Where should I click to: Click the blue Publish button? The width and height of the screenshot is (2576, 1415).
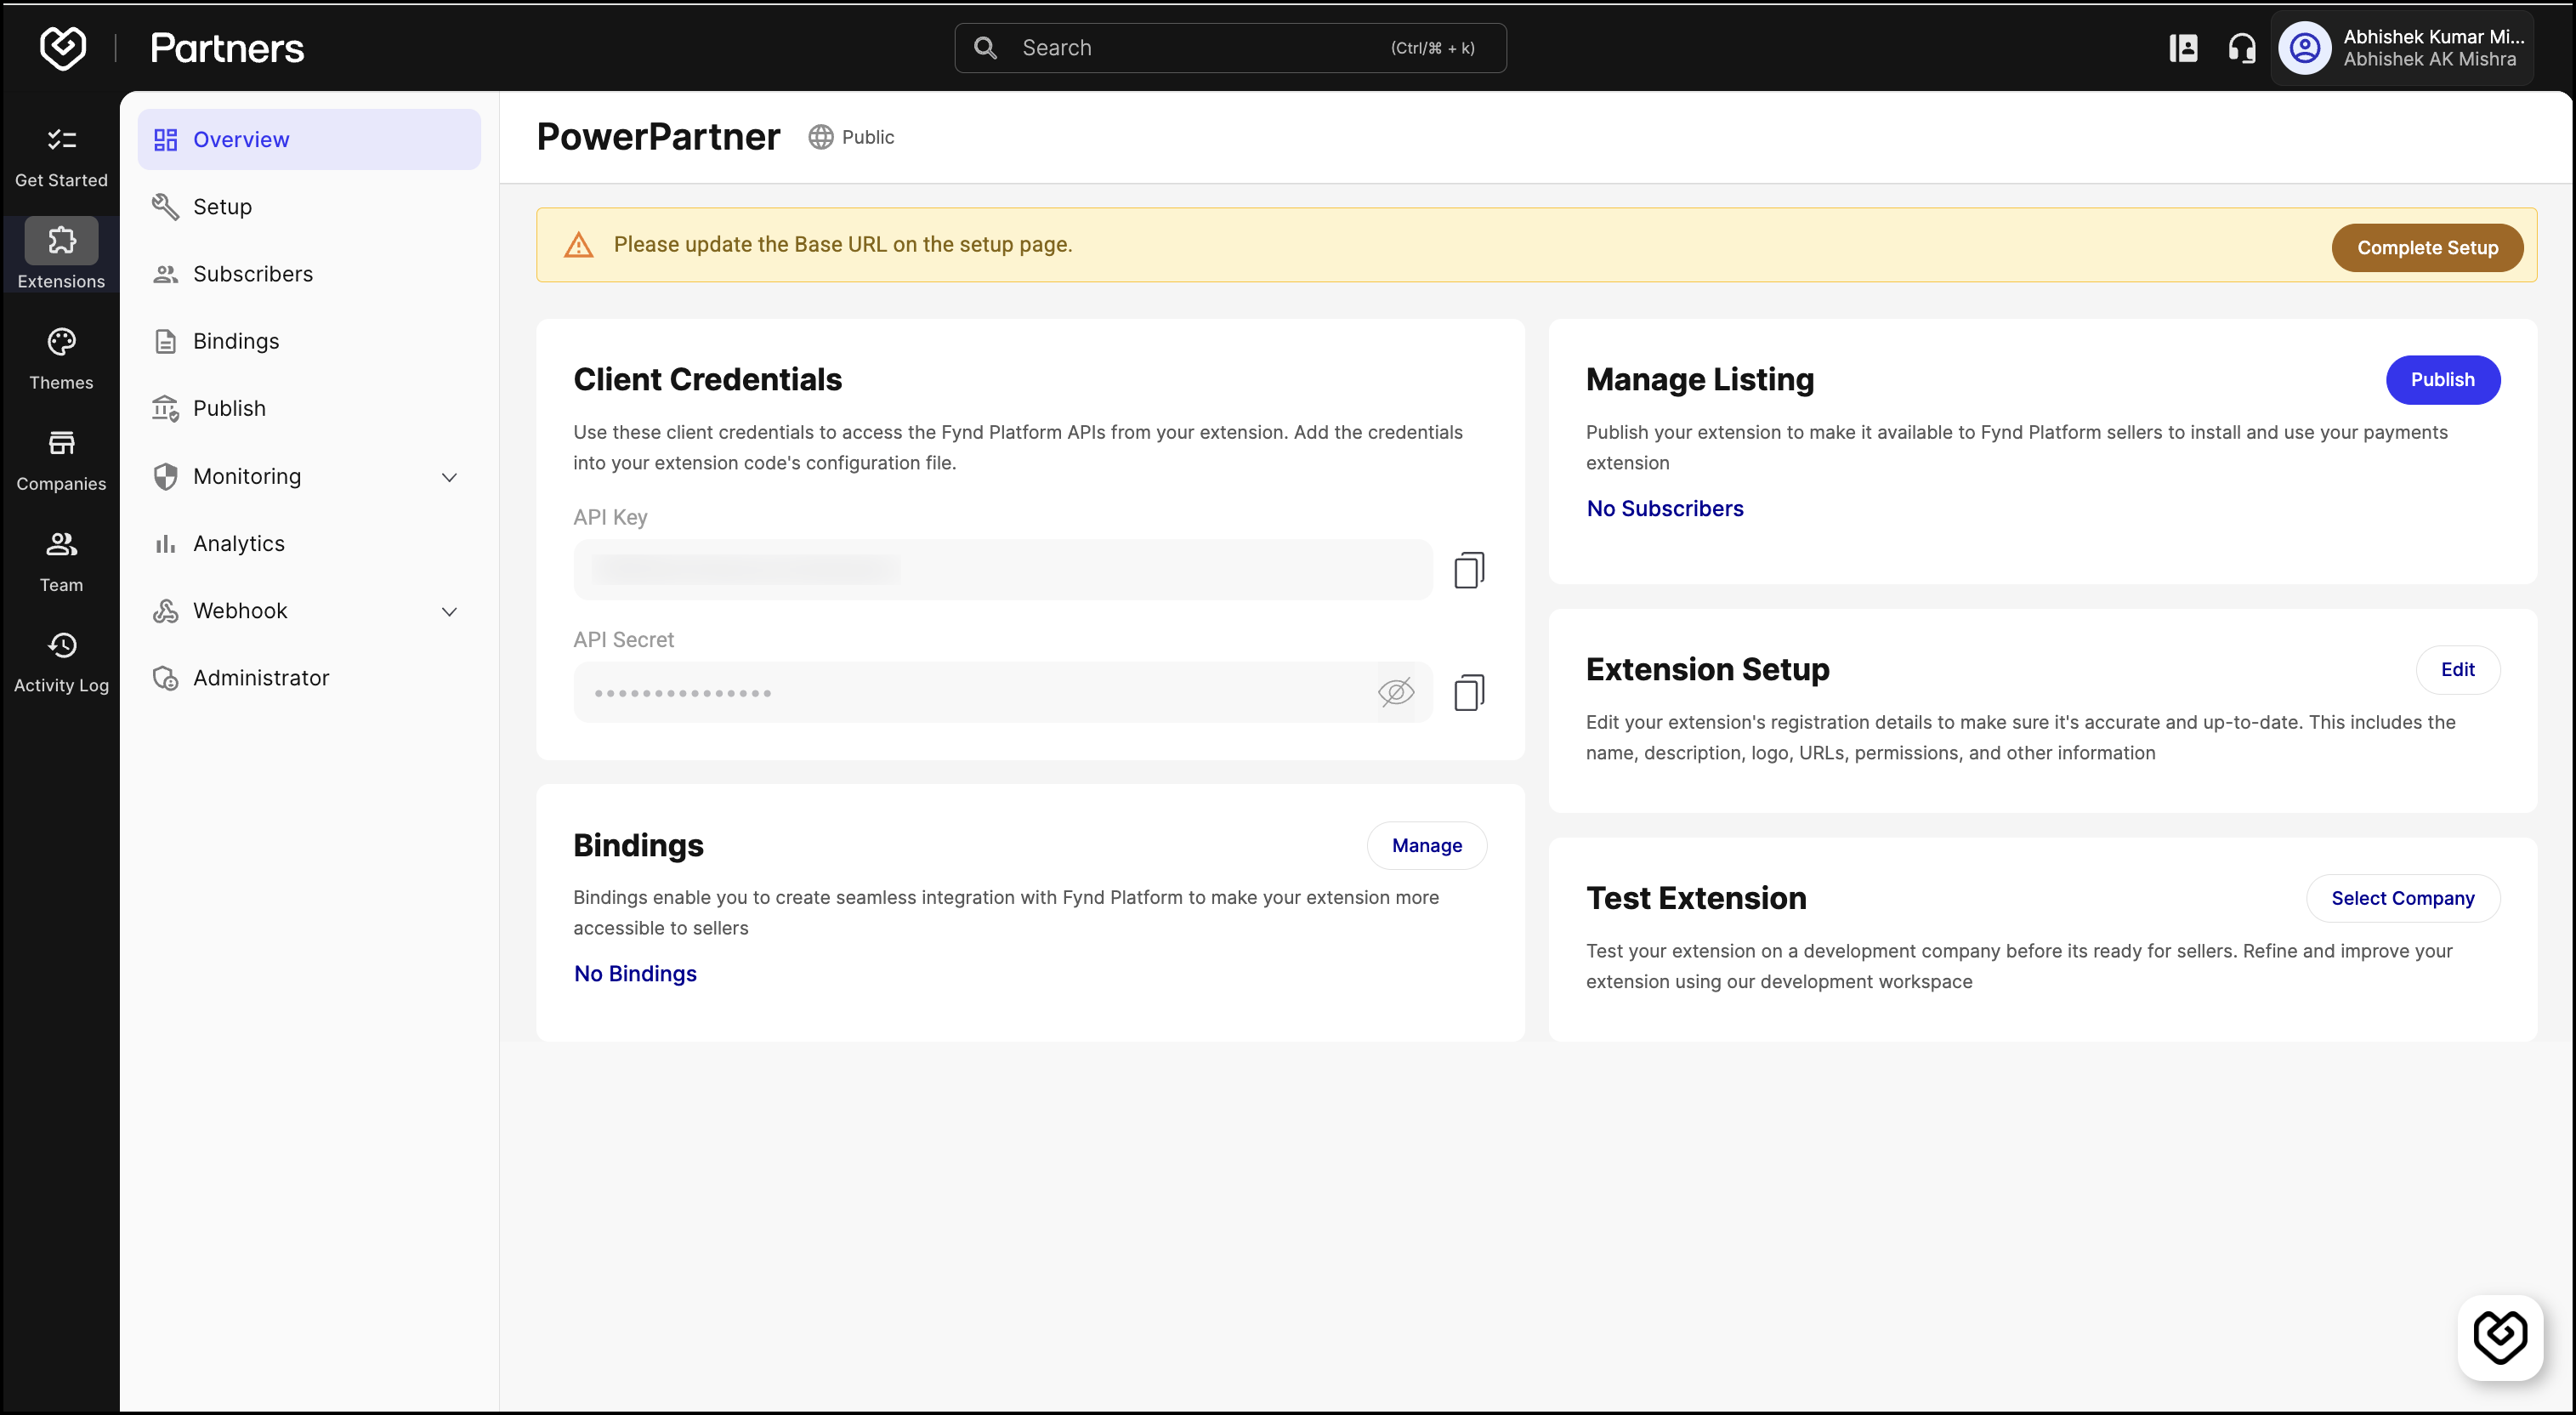point(2442,380)
